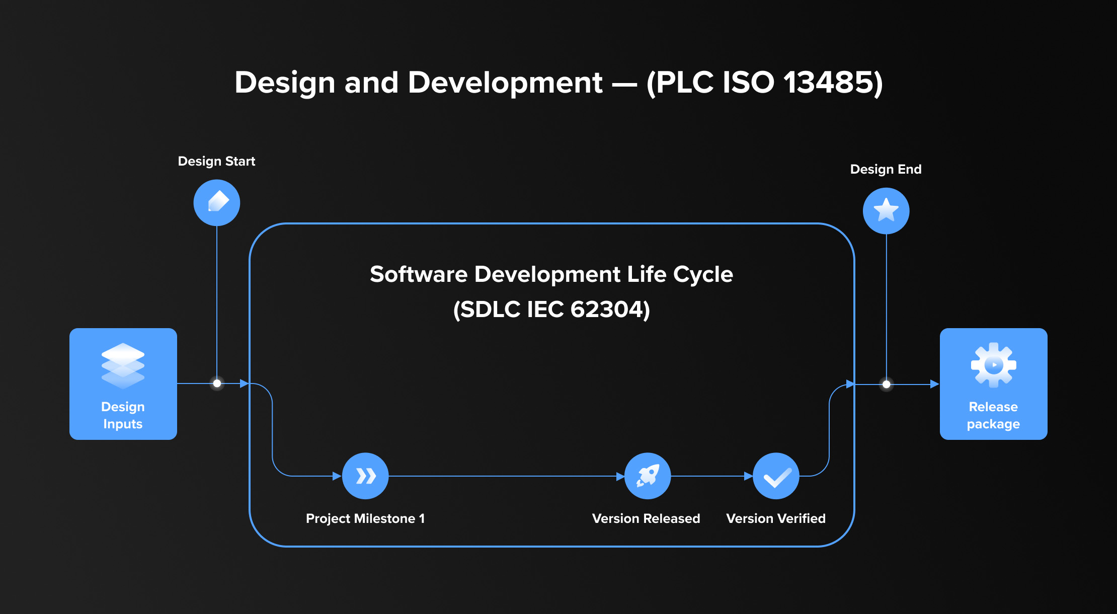The image size is (1117, 614).
Task: Click the Version Verified checkmark icon
Action: tap(776, 476)
